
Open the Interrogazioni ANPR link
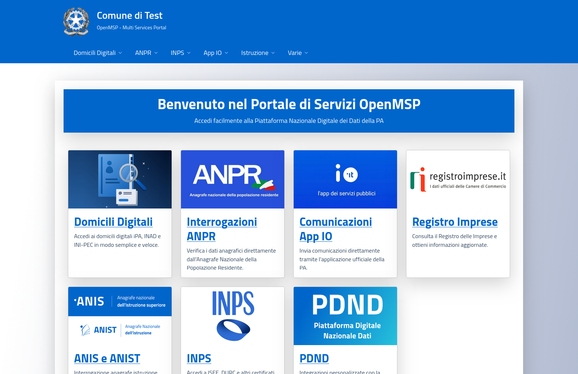pos(222,229)
